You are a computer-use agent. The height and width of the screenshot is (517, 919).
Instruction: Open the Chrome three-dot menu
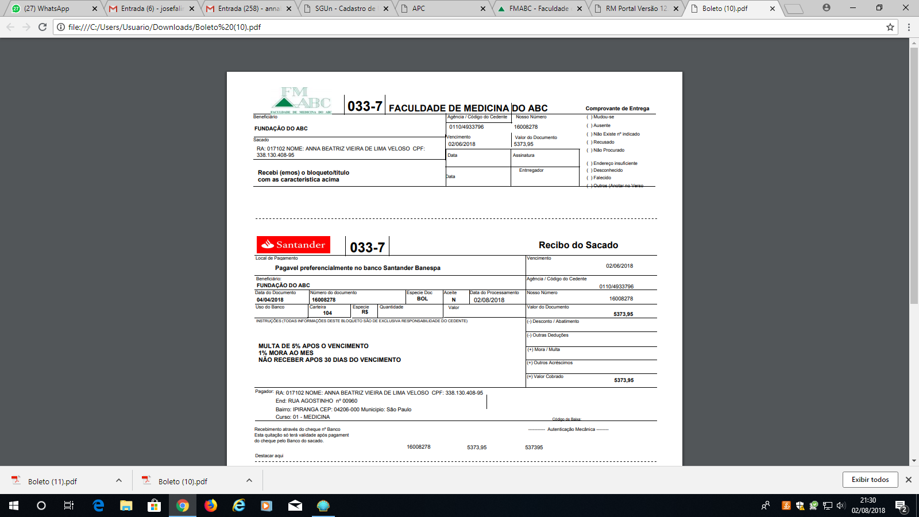(909, 27)
